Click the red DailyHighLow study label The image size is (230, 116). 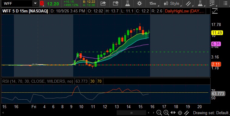pos(184,11)
